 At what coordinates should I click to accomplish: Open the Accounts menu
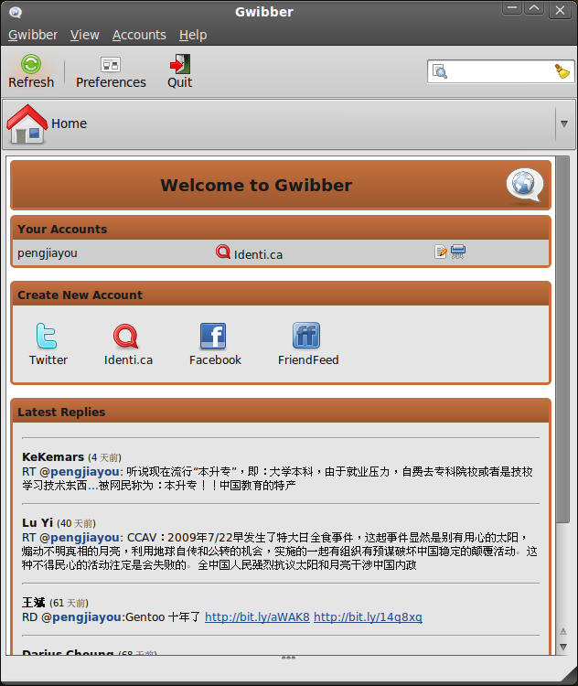pos(139,35)
